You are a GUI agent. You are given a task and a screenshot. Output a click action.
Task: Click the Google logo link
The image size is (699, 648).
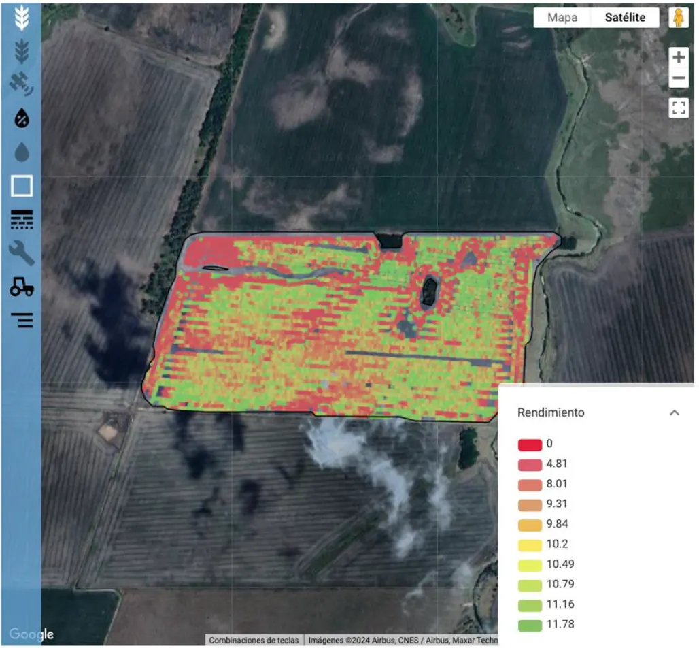(x=31, y=634)
